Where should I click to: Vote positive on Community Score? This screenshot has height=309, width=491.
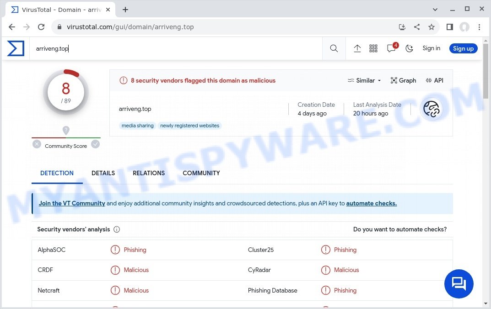click(x=95, y=144)
